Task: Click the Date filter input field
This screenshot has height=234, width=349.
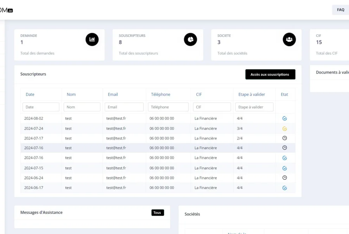Action: pos(41,107)
